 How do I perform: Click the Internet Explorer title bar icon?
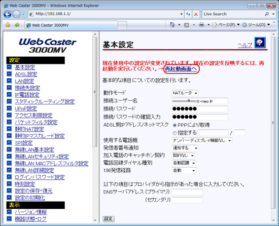(x=6, y=6)
